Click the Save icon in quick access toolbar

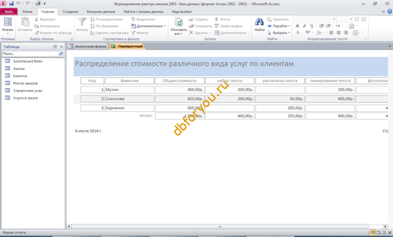coord(11,4)
